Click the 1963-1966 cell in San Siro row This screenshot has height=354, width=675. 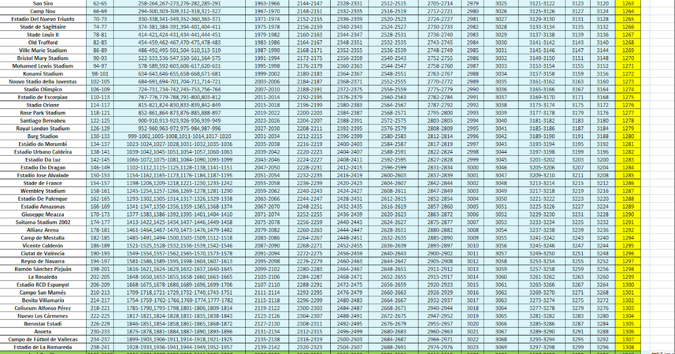coord(267,3)
